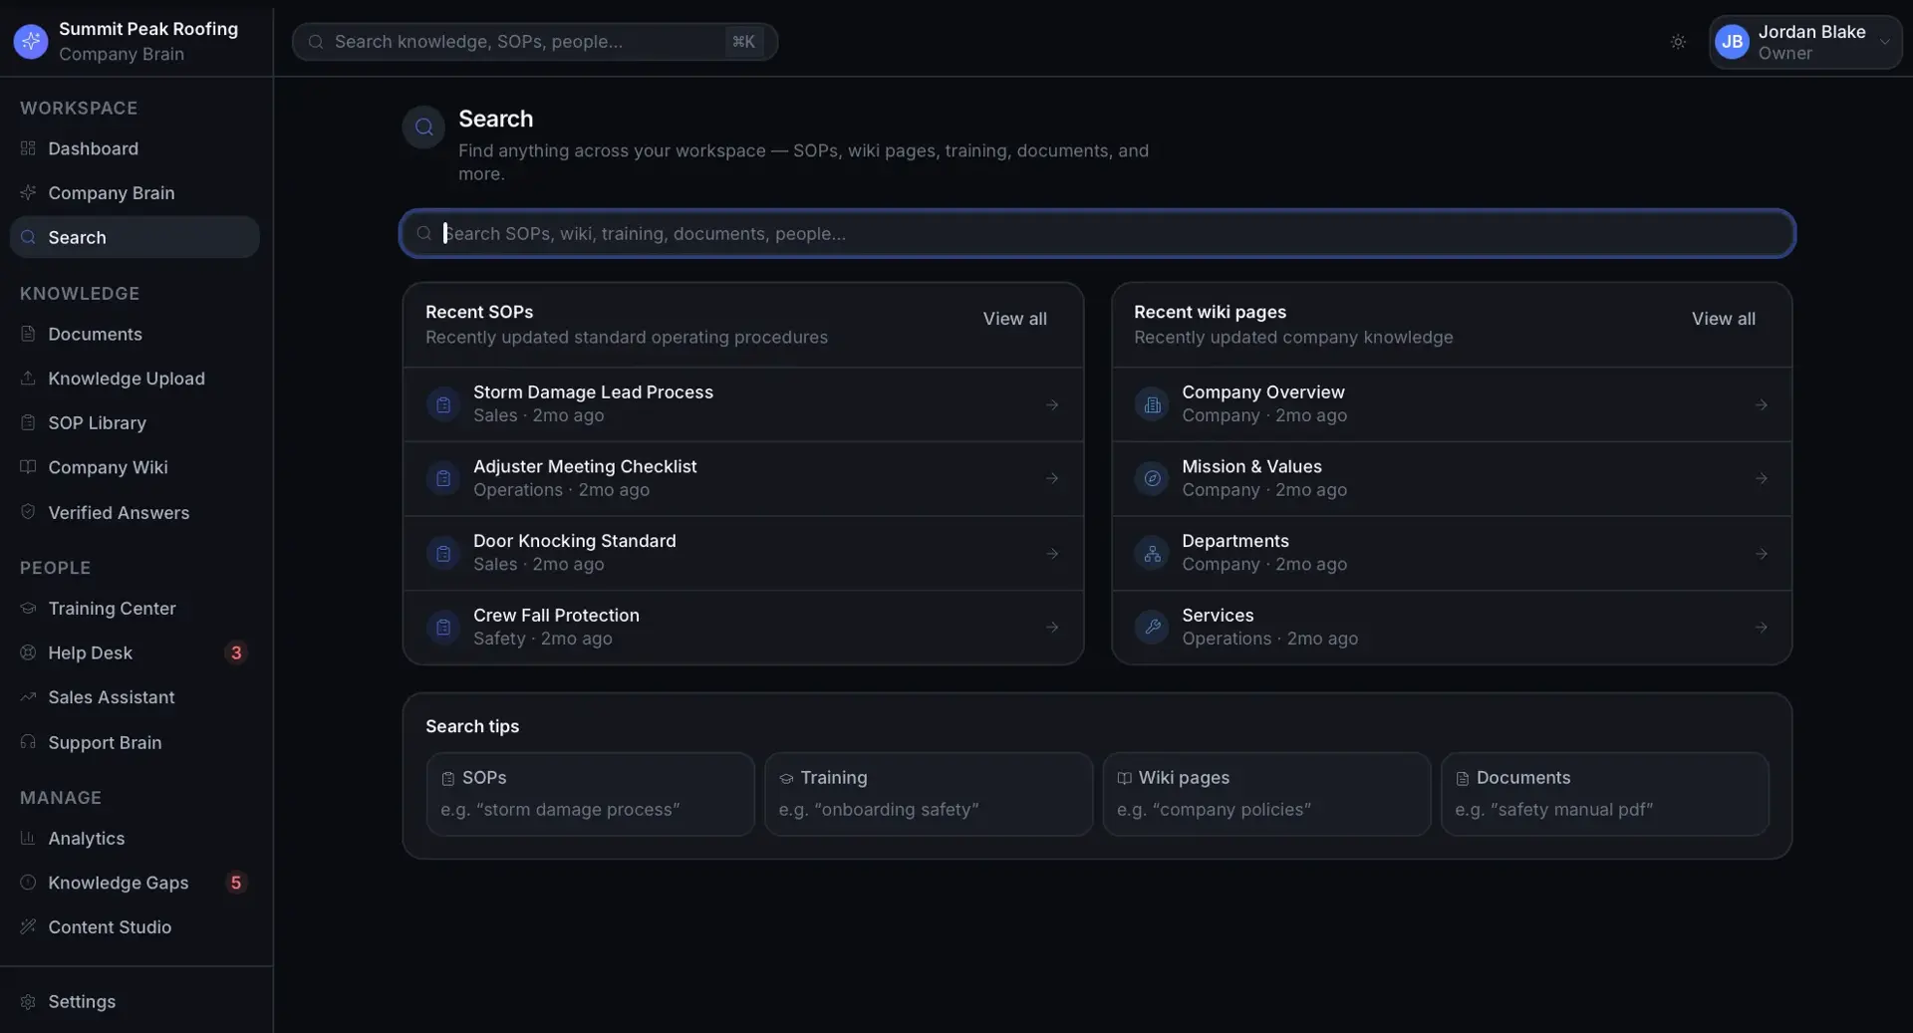Click the arrow on Adjuster Meeting Checklist row
Screen dimensions: 1913x1033
pyautogui.click(x=1052, y=478)
